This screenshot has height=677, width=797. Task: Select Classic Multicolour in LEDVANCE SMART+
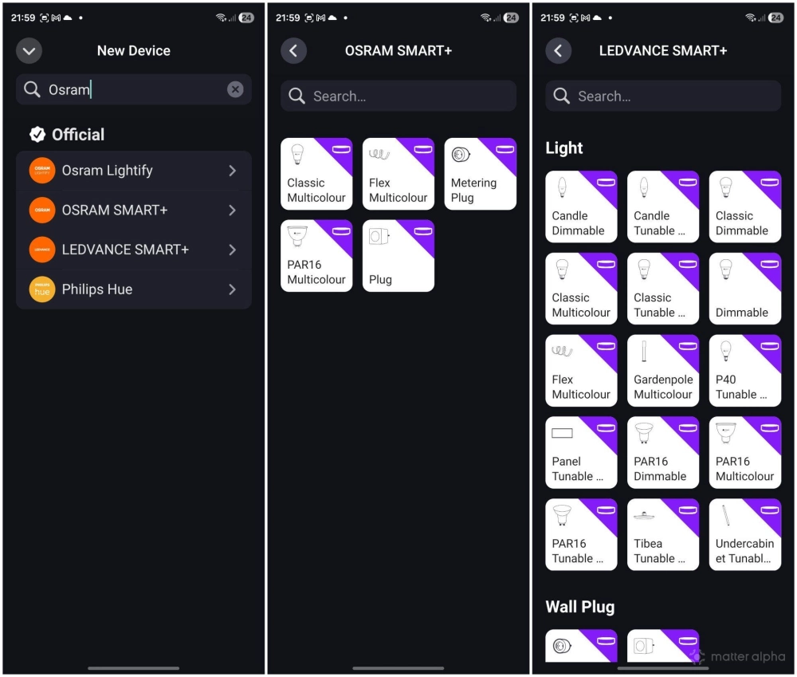[x=582, y=289]
